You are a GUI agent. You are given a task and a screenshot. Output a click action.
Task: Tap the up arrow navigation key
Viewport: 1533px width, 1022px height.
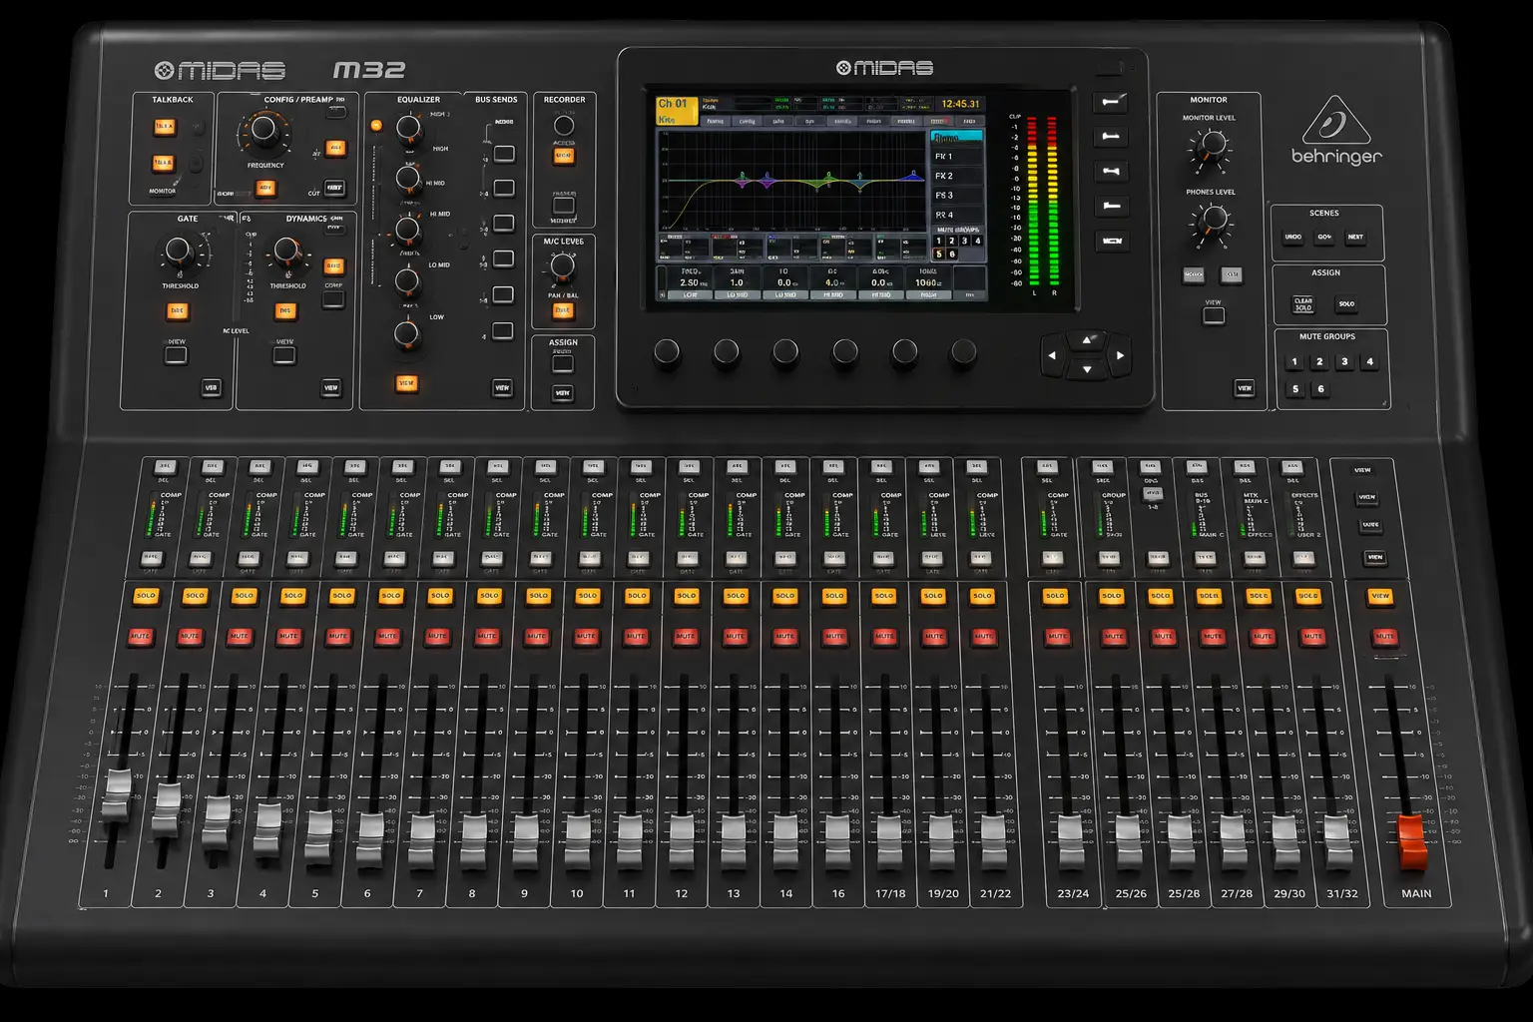[x=1087, y=340]
